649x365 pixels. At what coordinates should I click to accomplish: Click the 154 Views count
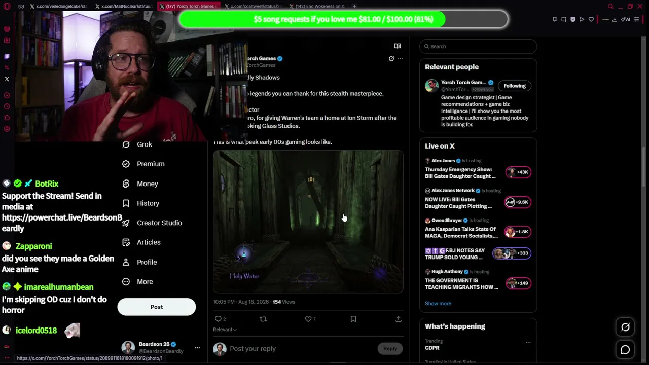283,302
